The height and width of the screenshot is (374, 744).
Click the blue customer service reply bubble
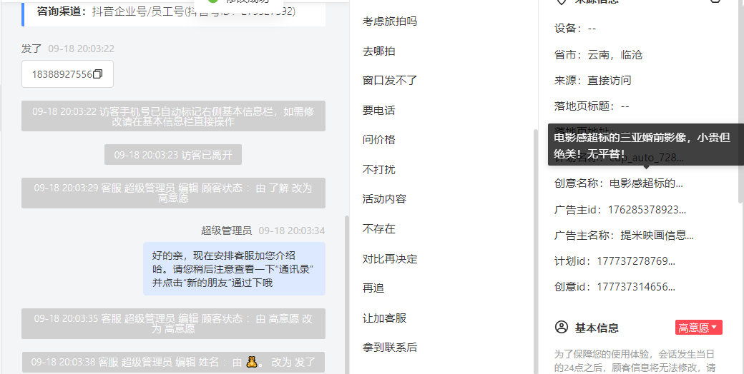click(235, 269)
